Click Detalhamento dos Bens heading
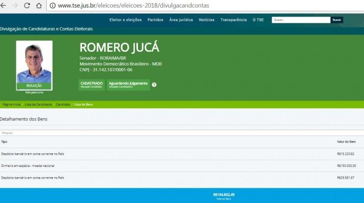This screenshot has height=203, width=364. point(24,119)
